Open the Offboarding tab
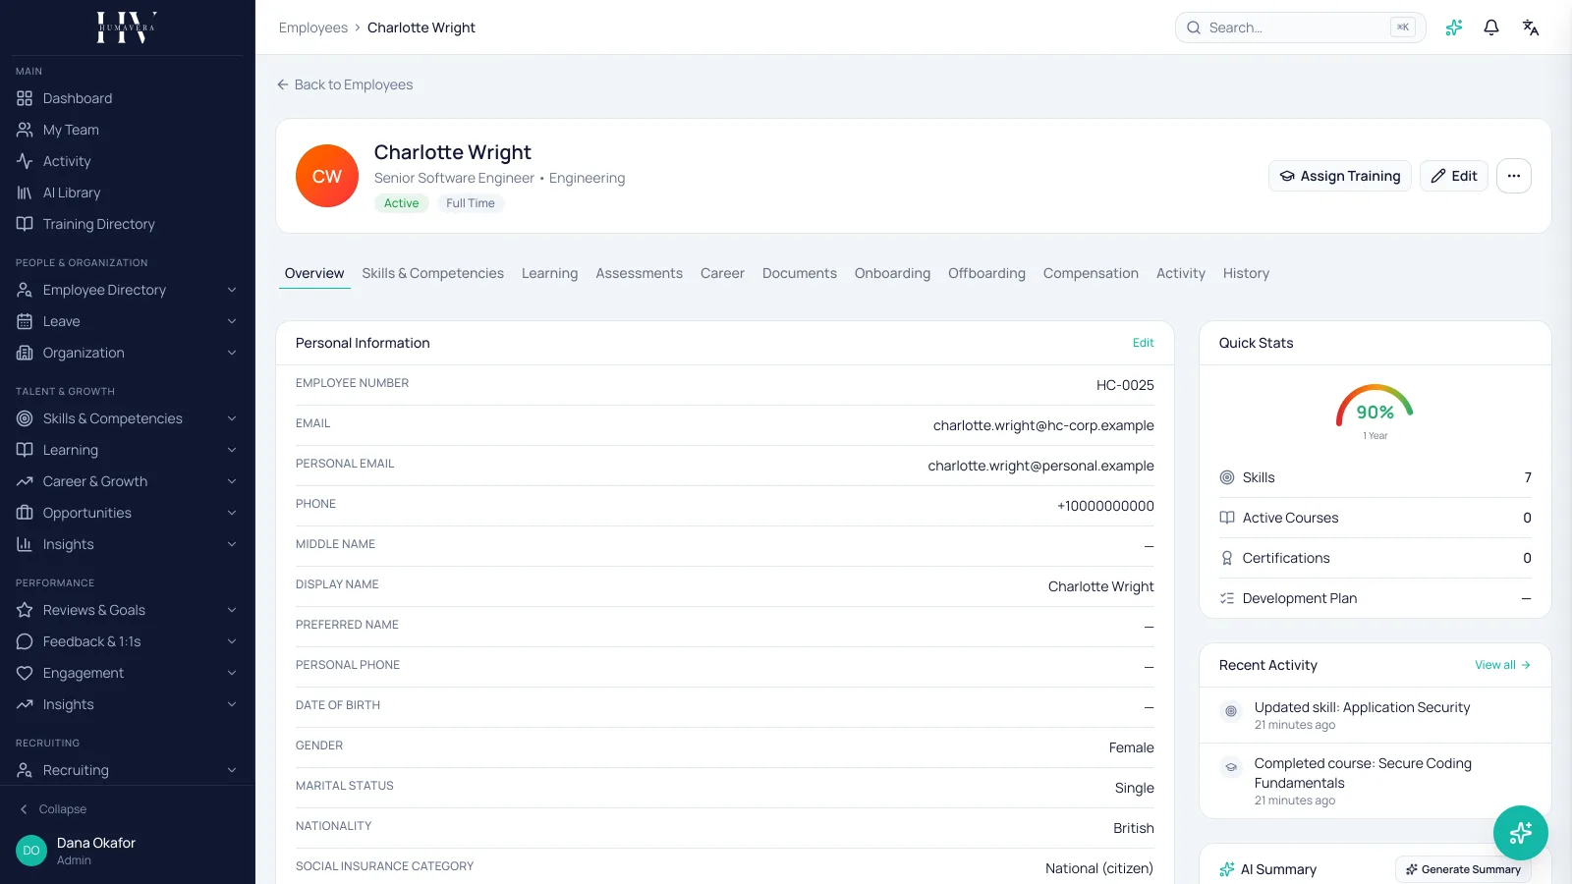The width and height of the screenshot is (1572, 884). pos(986,273)
